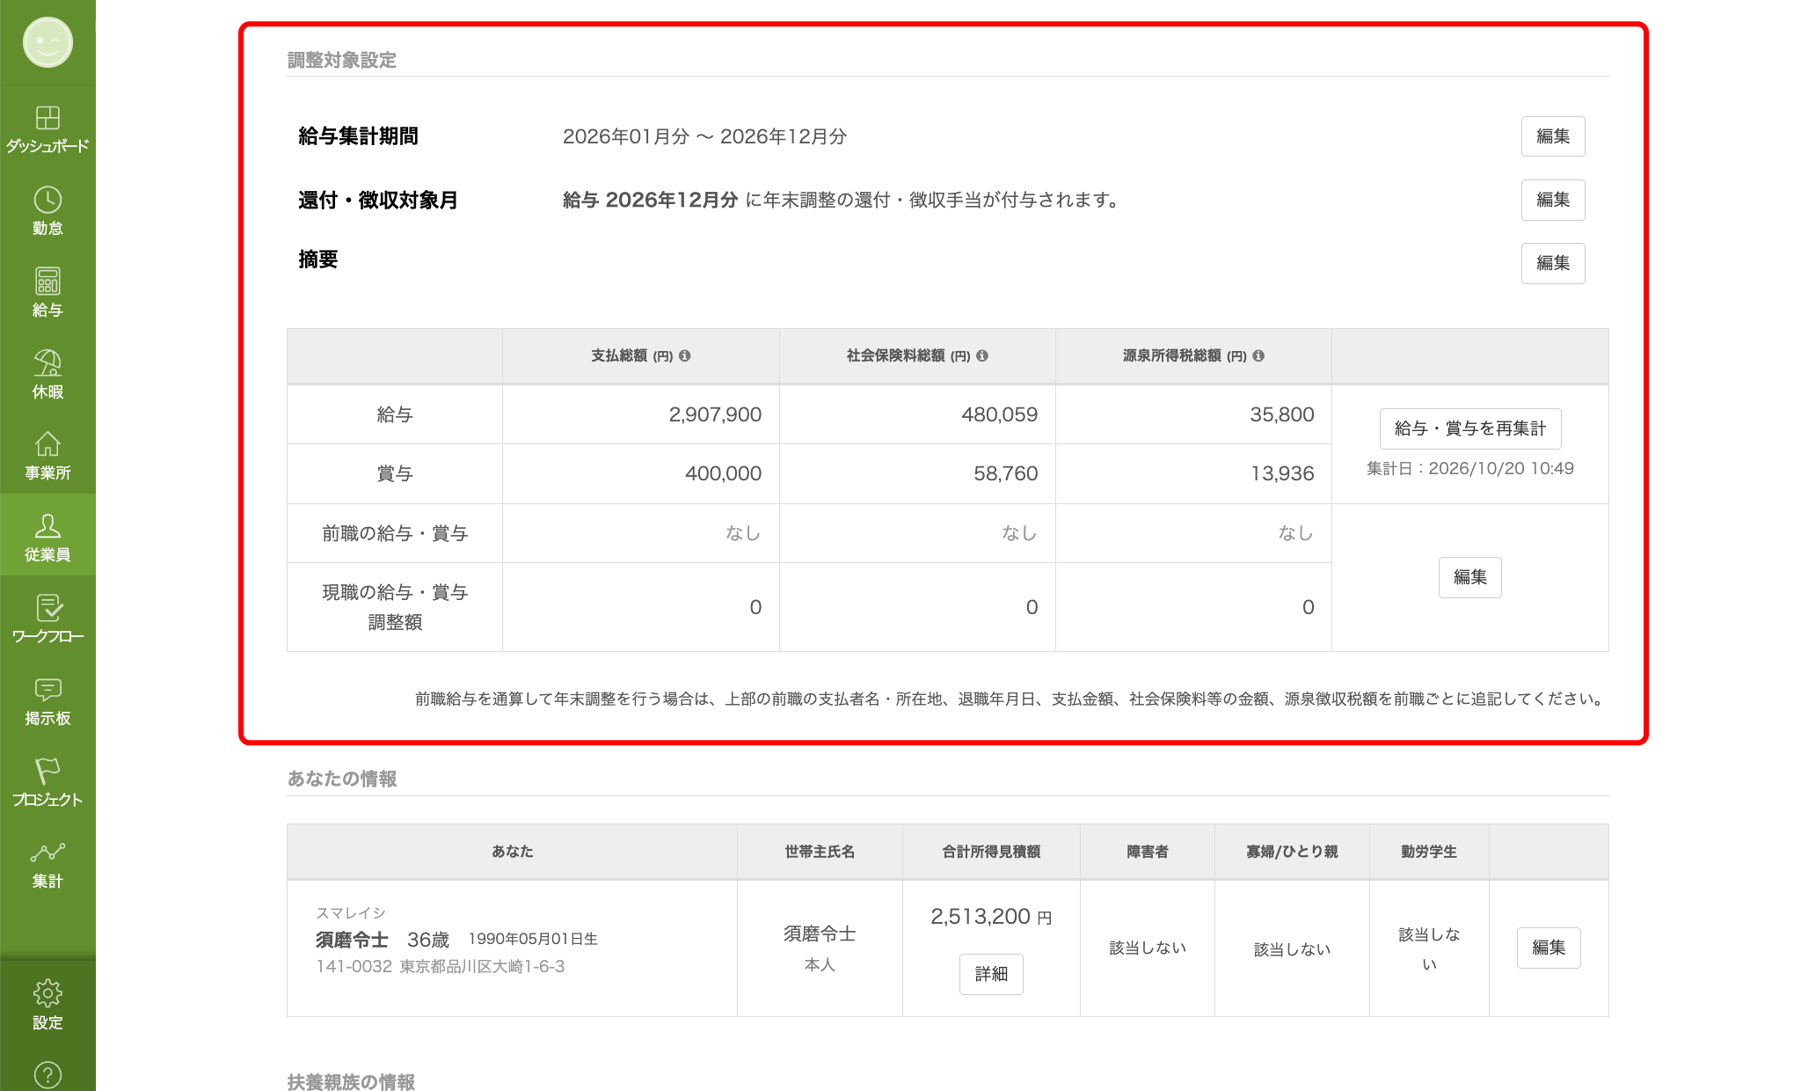Edit the 給与集計期間 setting

click(1553, 136)
